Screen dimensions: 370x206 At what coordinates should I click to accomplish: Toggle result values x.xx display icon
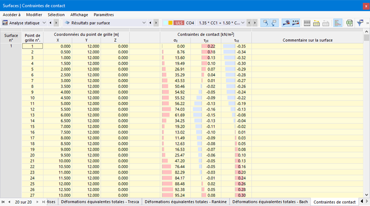tap(296, 23)
